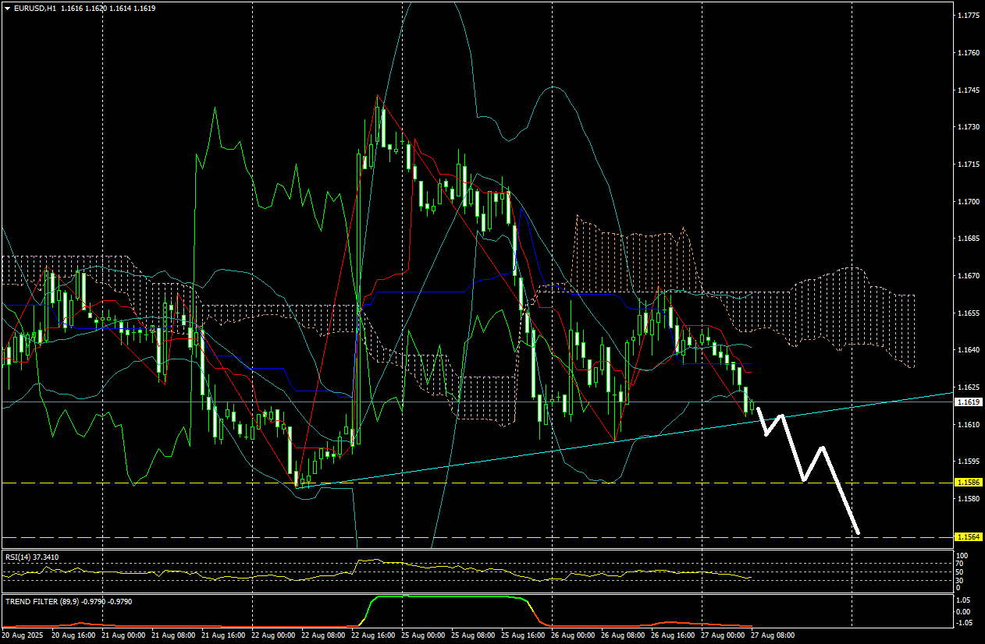
Task: Click the 26 Aug 16:00 time label
Action: tap(673, 635)
